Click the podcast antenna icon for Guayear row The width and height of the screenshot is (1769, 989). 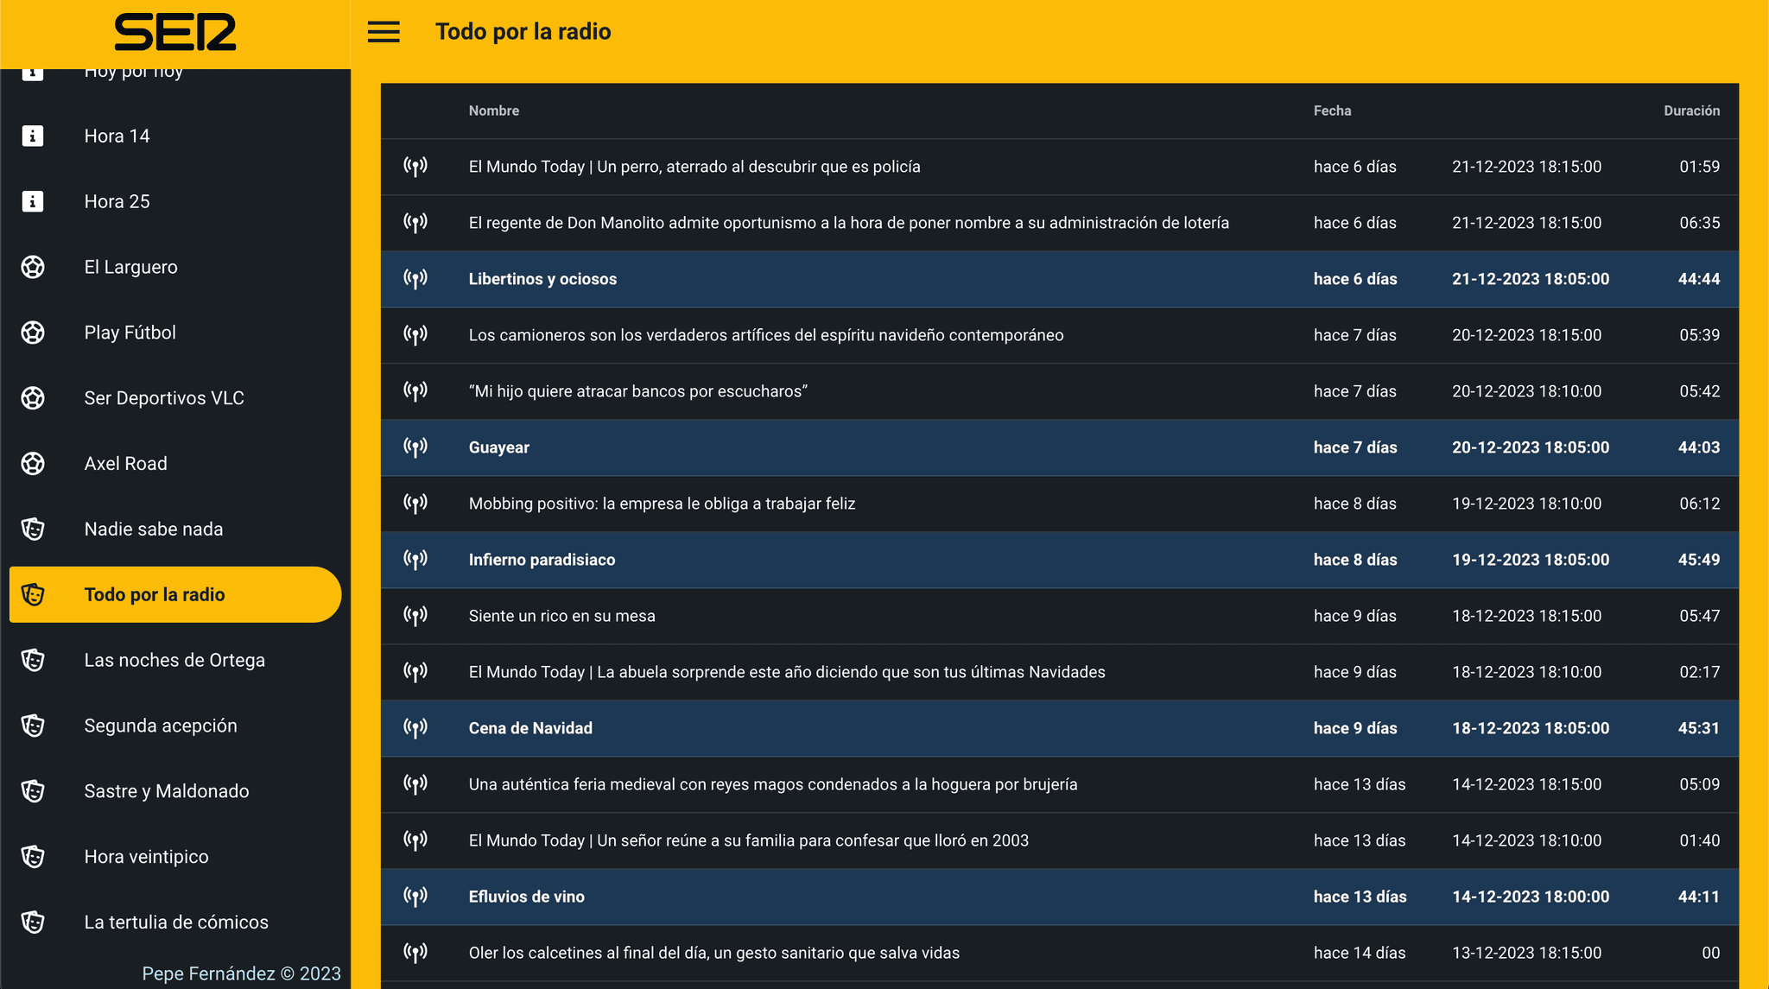[415, 447]
